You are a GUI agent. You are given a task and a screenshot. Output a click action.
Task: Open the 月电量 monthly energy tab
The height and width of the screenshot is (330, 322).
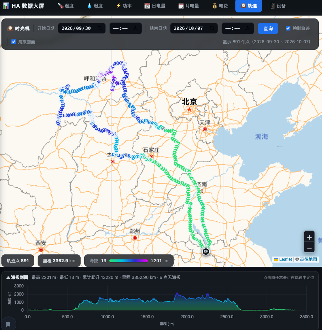tap(189, 6)
